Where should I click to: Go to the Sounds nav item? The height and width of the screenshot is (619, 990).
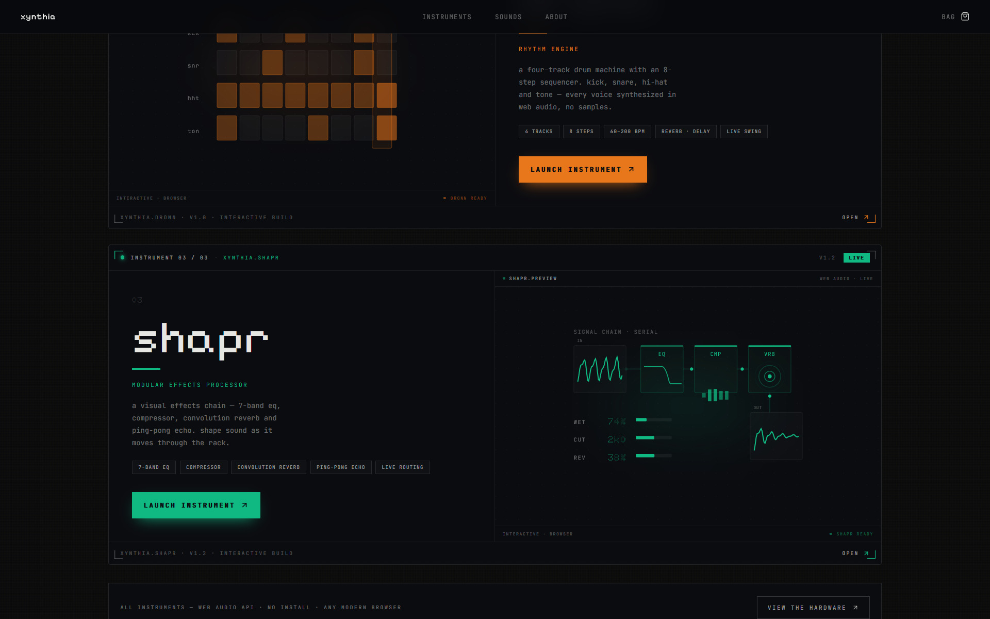tap(508, 17)
